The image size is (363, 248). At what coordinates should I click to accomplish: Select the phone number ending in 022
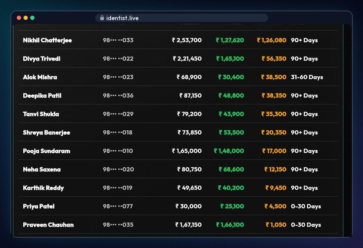point(118,59)
